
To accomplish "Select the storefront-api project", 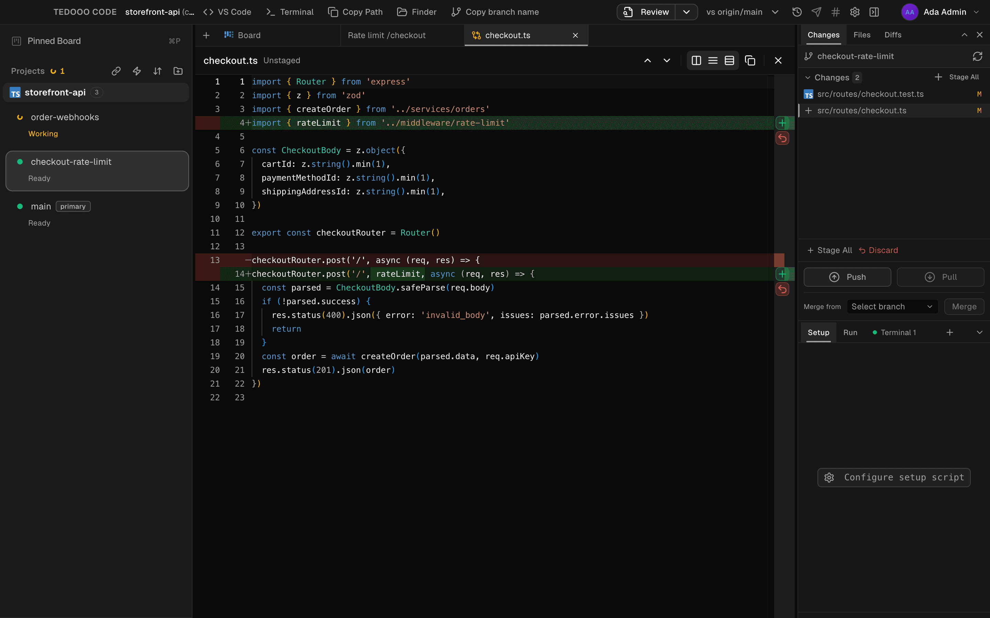I will [96, 92].
